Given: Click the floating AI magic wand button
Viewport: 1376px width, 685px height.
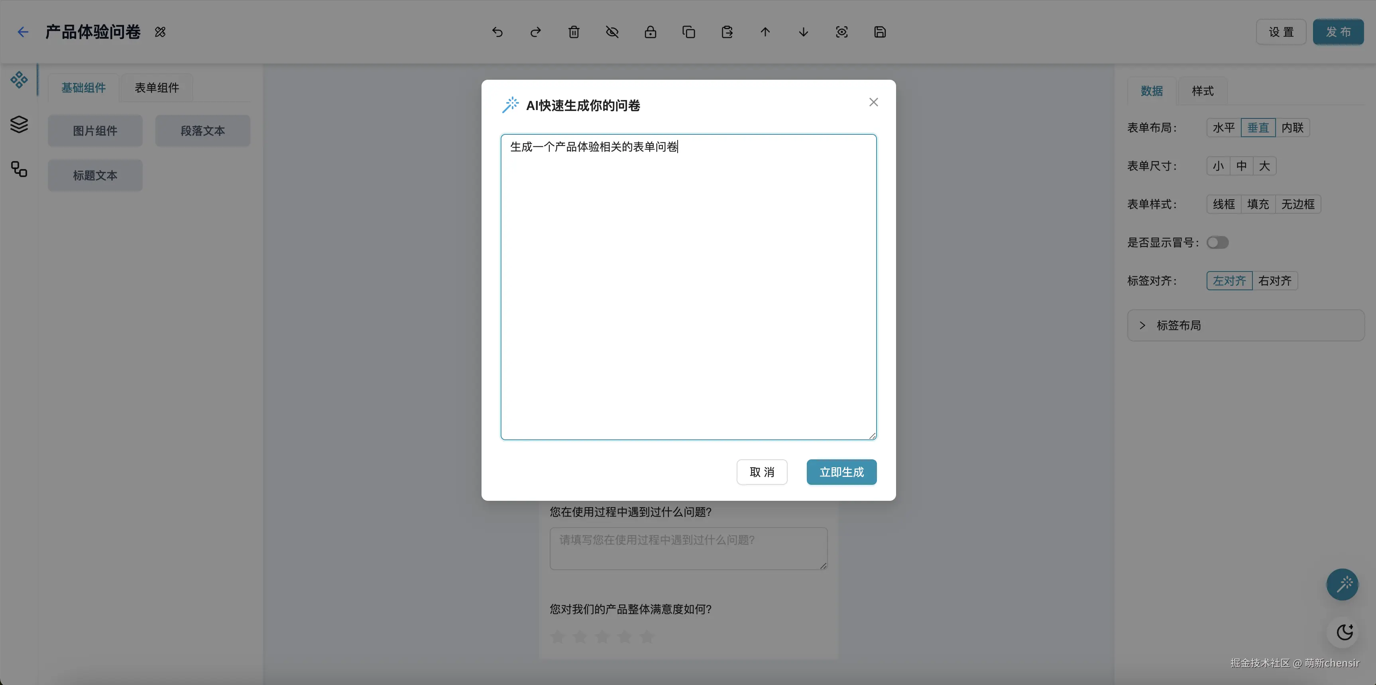Looking at the screenshot, I should click(1343, 584).
